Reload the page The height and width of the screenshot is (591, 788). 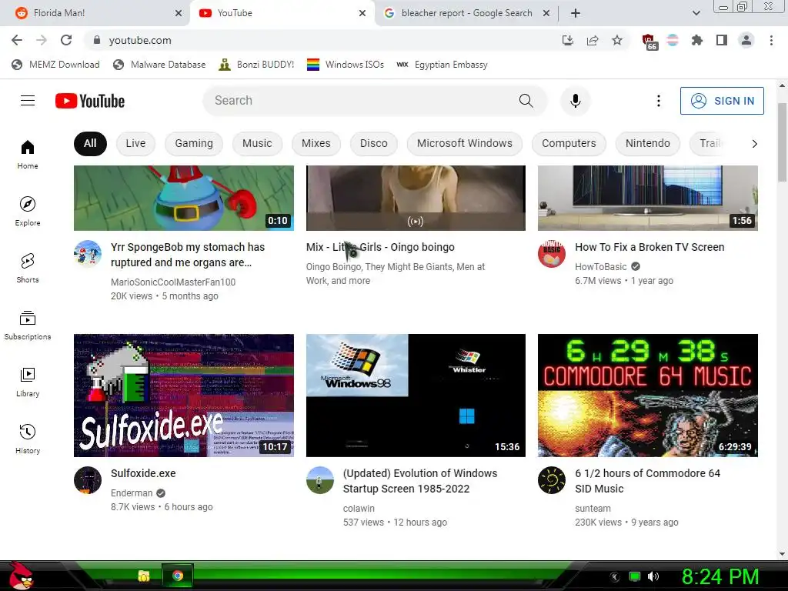tap(66, 40)
